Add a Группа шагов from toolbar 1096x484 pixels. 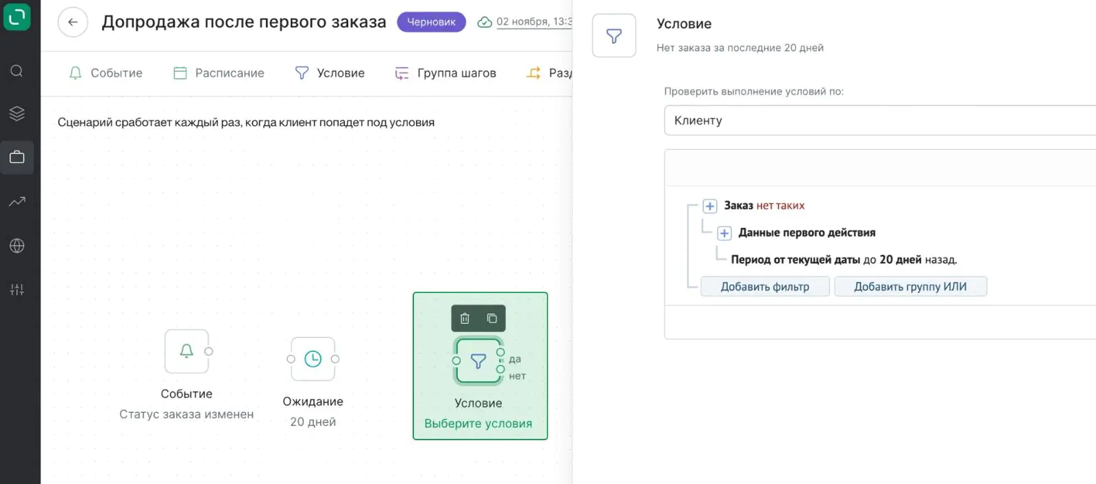pos(446,73)
